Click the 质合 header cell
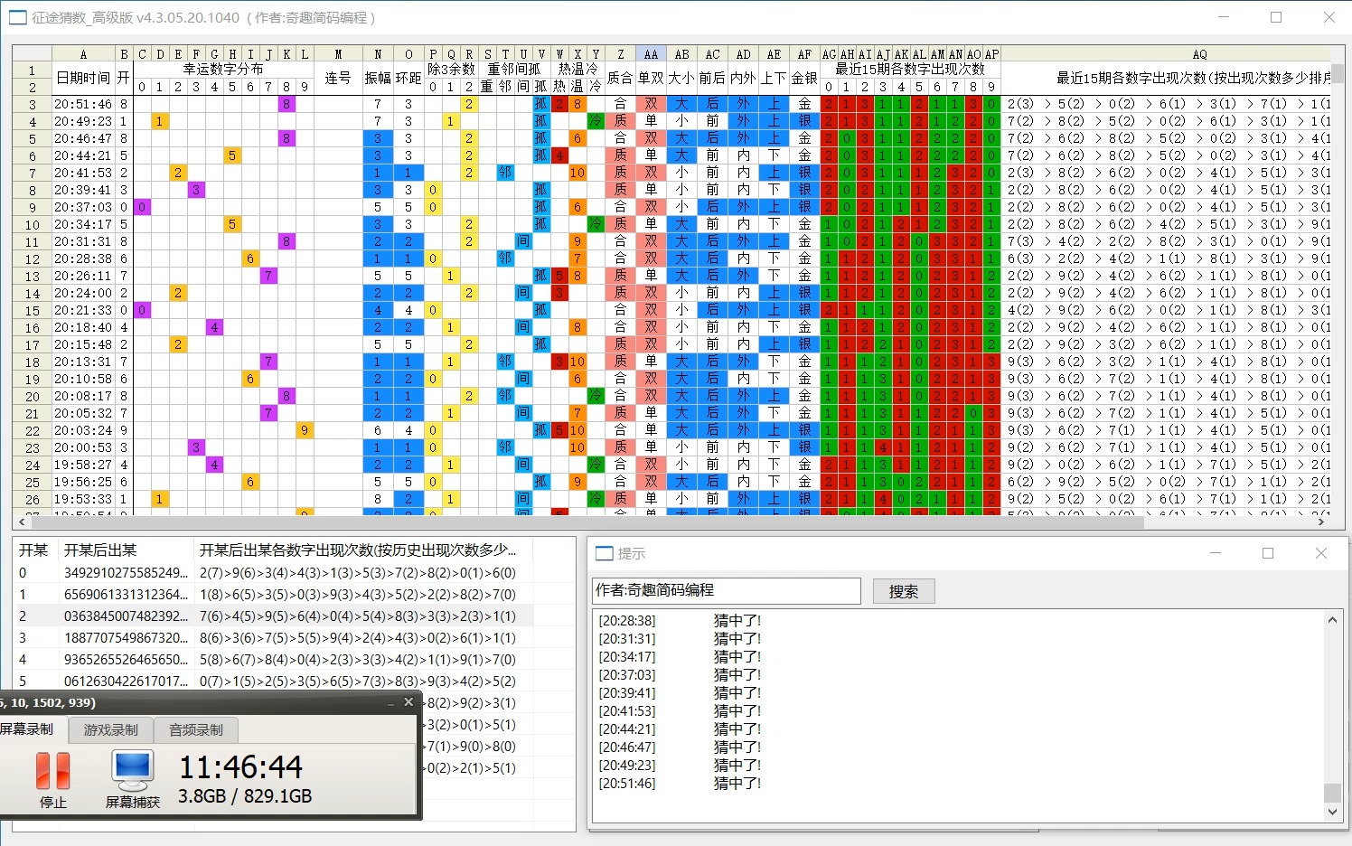 pos(620,78)
